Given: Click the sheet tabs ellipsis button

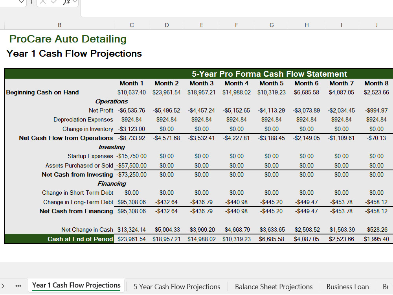Looking at the screenshot, I should tap(18, 286).
